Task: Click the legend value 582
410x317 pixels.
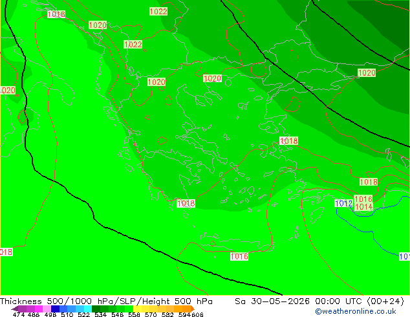Action: tap(167, 314)
